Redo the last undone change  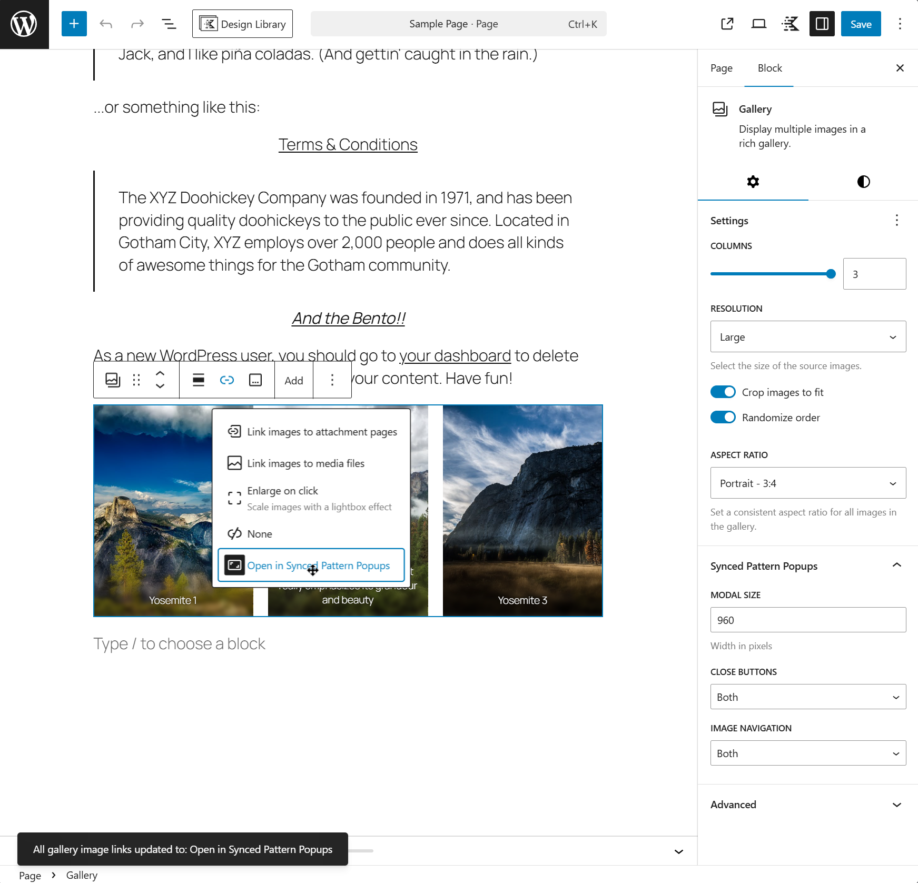(x=137, y=24)
